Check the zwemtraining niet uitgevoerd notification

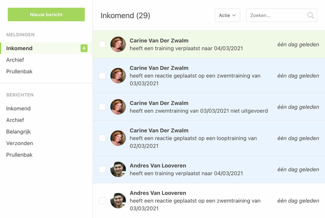102,107
